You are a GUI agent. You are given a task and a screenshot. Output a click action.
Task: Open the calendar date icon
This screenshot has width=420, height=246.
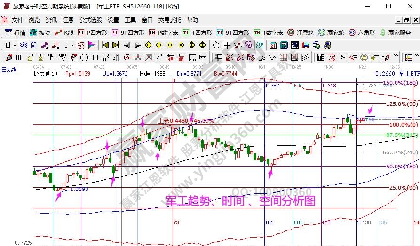[273, 45]
